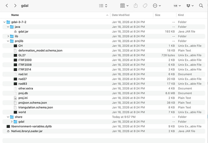Collapse the gdal-3-7-2 folder
The width and height of the screenshot is (208, 143).
pos(4,22)
